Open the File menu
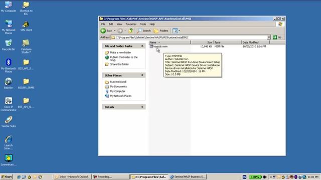This screenshot has width=321, height=180. (103, 24)
